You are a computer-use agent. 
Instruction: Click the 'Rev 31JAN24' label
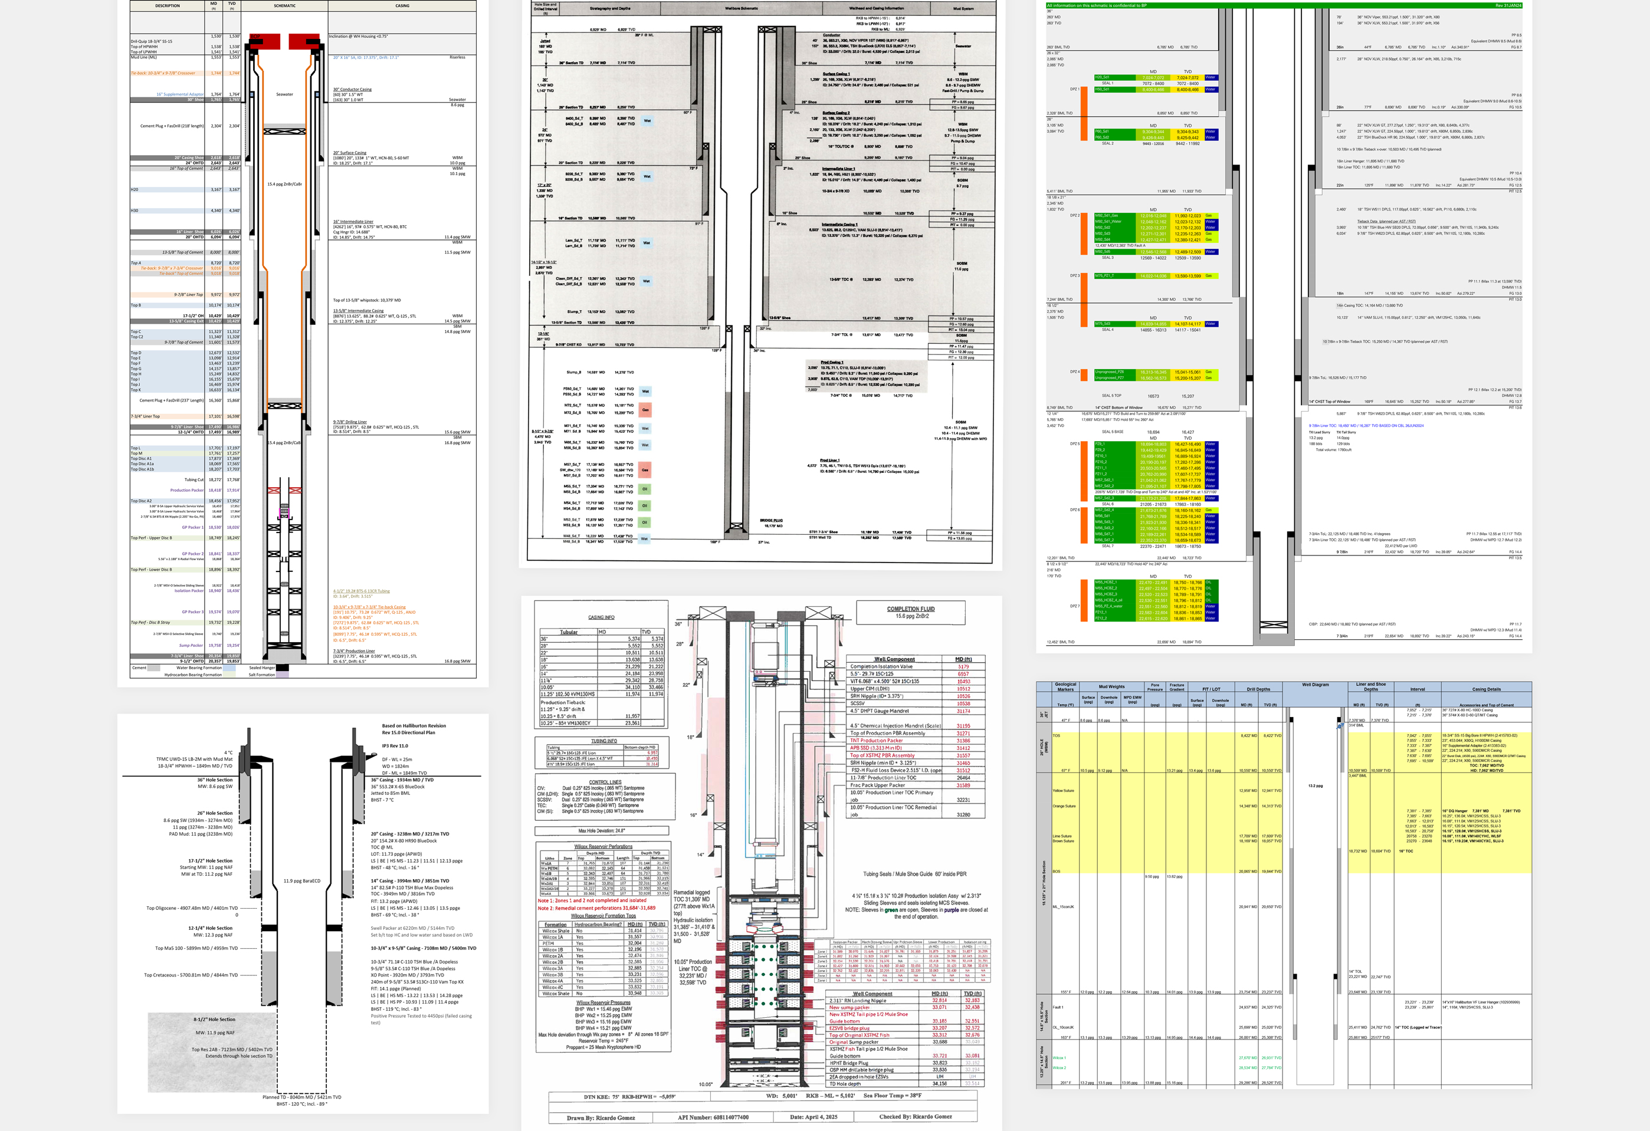1510,6
